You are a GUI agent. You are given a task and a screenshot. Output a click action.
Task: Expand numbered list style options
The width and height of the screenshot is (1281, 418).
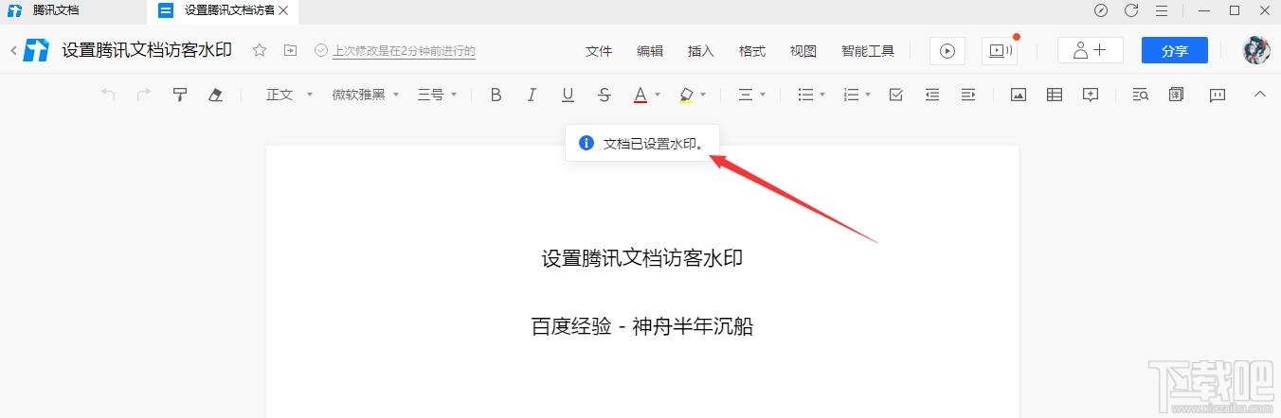tap(868, 95)
